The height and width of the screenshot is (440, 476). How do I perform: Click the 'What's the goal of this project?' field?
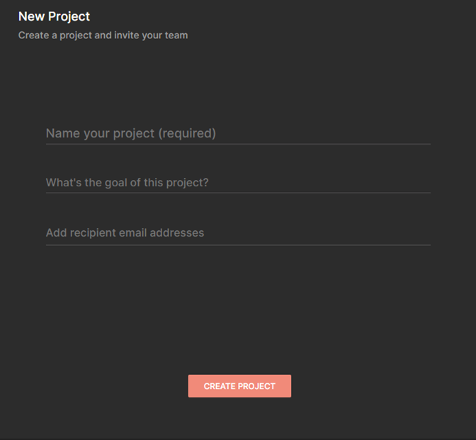(x=238, y=183)
